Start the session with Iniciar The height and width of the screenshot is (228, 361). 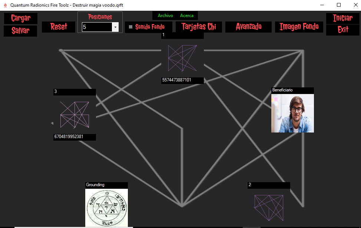pyautogui.click(x=342, y=19)
